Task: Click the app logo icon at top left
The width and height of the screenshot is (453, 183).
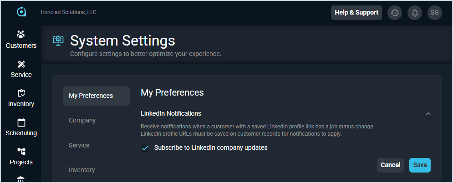Action: click(x=21, y=12)
